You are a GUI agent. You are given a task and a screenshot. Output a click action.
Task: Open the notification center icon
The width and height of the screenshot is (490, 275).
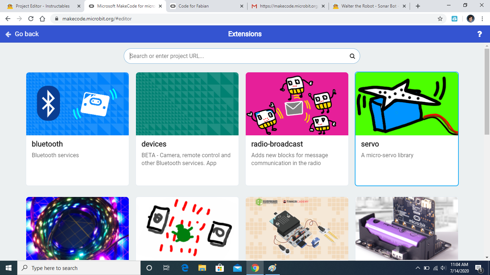479,268
